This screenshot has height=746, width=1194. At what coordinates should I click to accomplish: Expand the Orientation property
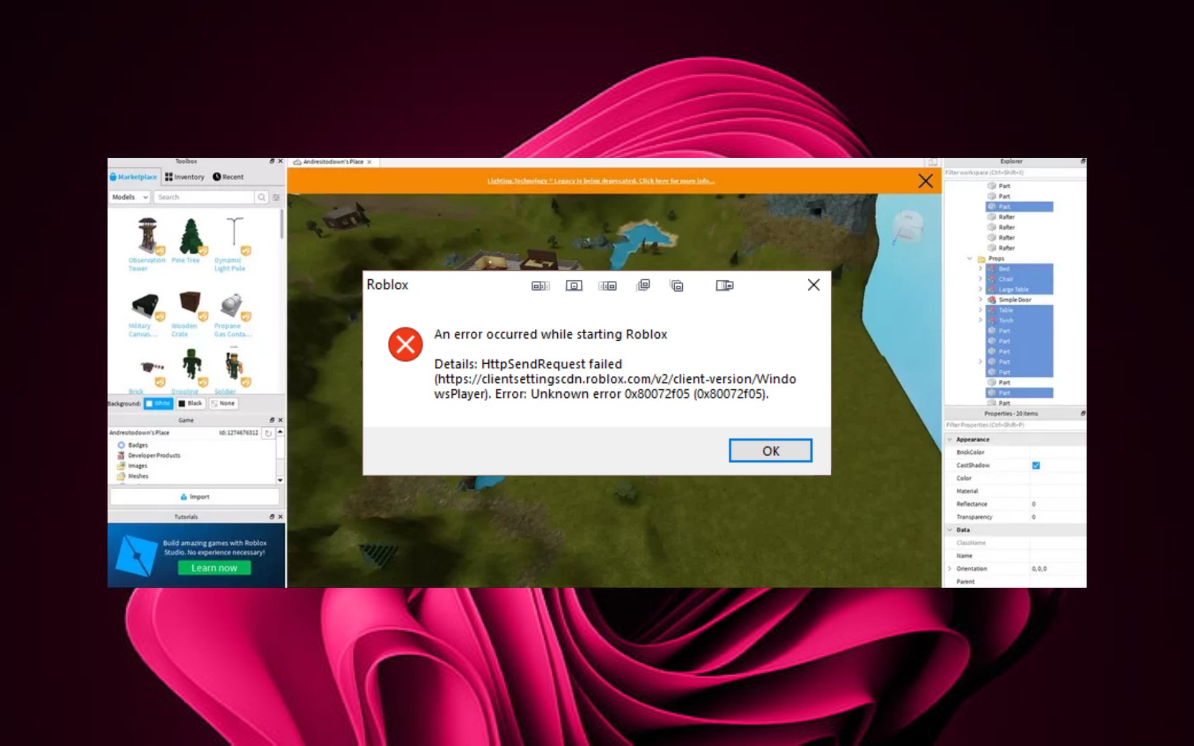coord(950,569)
